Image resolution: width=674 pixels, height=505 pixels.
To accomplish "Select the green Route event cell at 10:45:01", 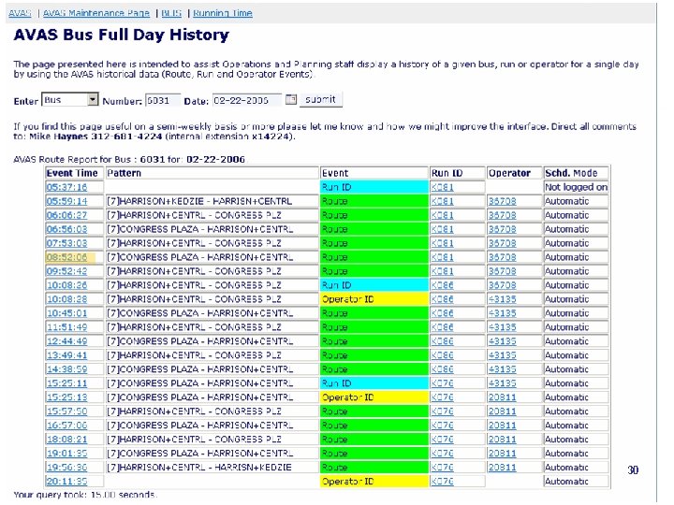I will (x=374, y=313).
